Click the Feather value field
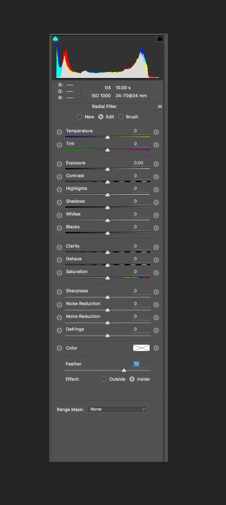The image size is (226, 505). pyautogui.click(x=141, y=364)
